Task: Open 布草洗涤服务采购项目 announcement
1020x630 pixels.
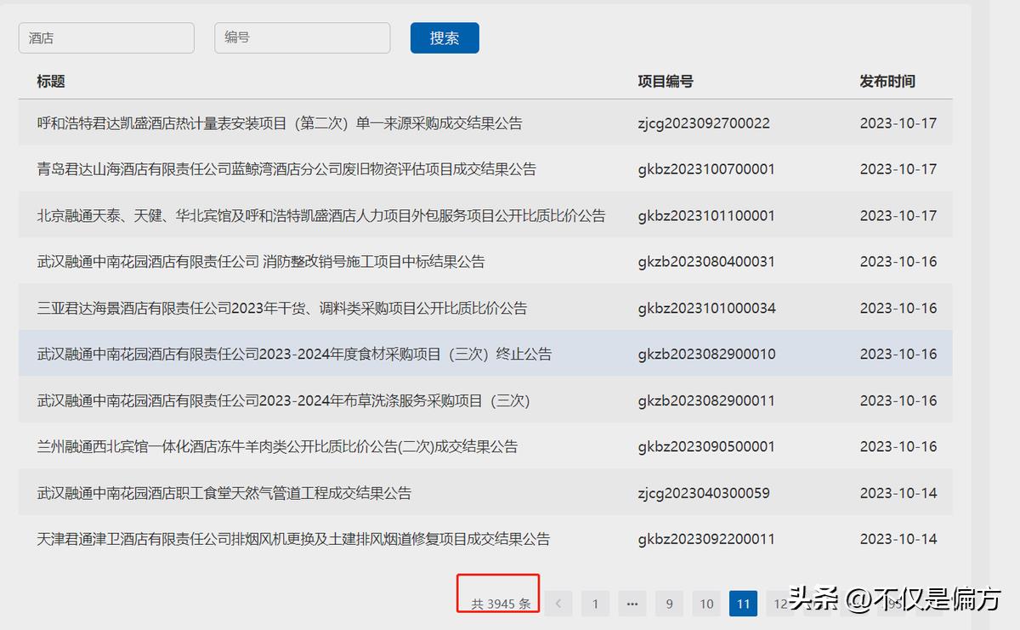Action: 283,400
